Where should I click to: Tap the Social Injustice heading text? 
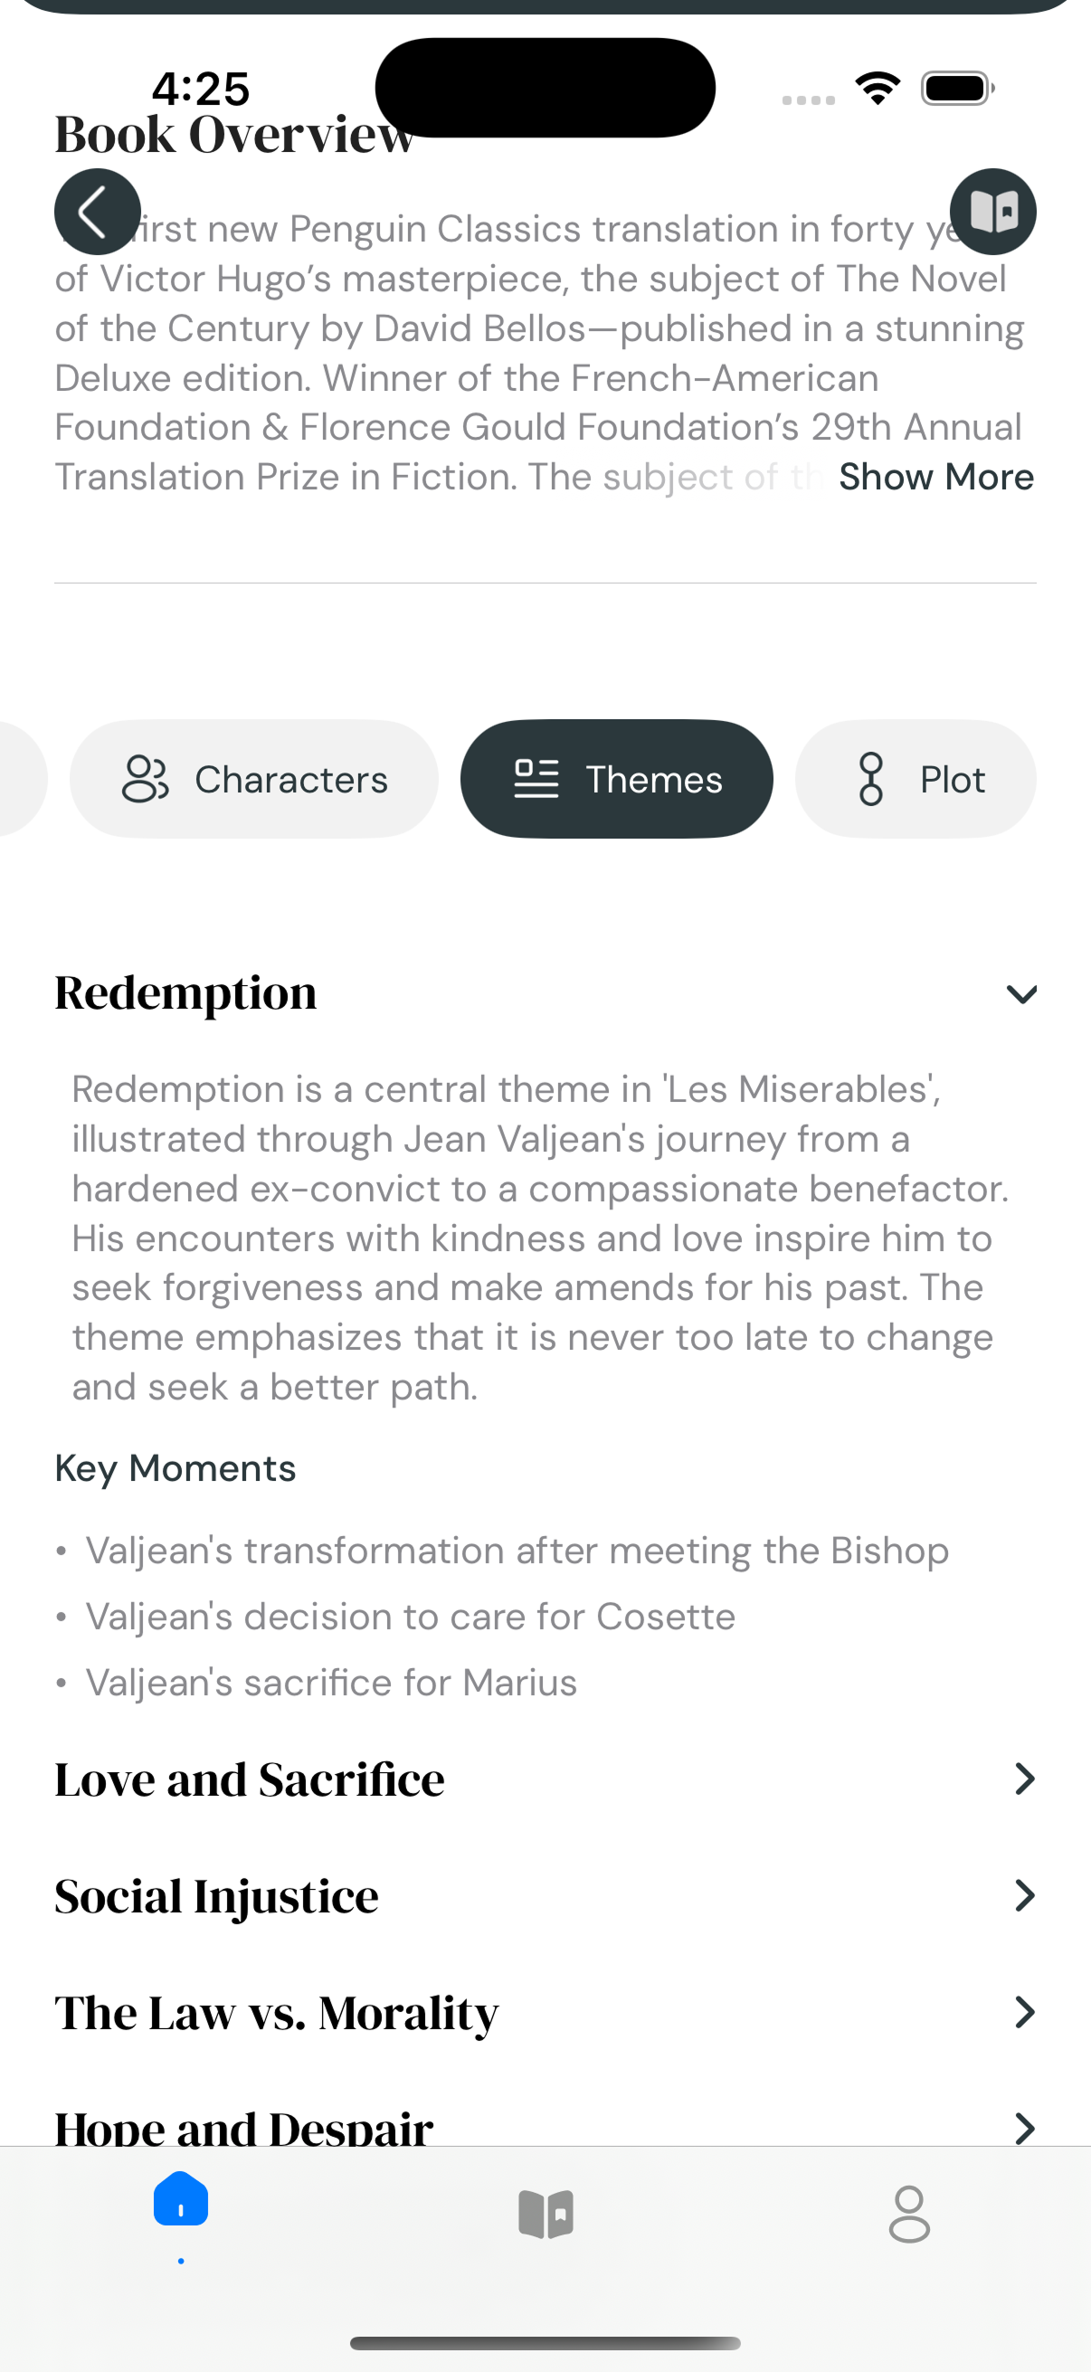(216, 1896)
